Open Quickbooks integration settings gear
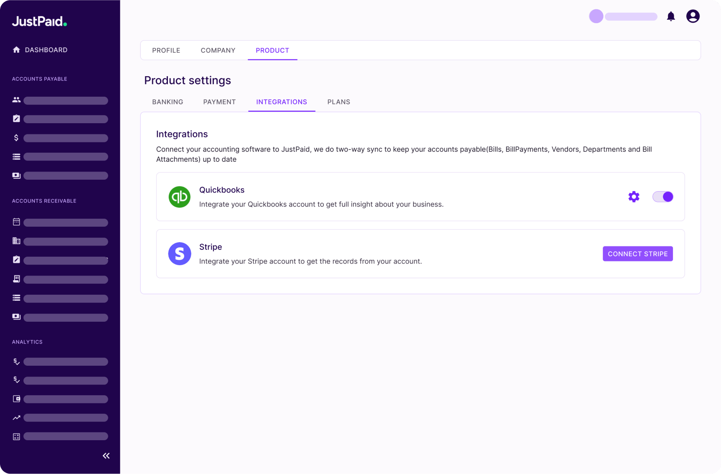 coord(634,197)
